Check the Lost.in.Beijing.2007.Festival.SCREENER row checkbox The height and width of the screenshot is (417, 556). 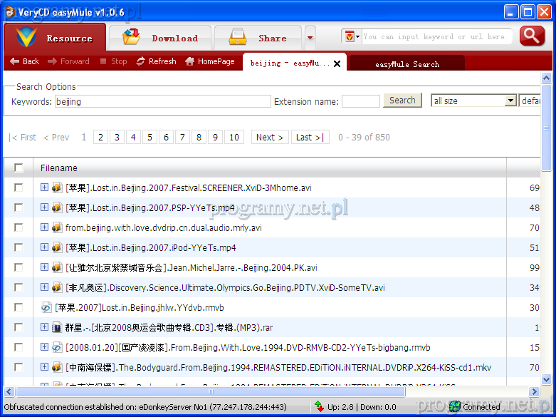point(19,187)
